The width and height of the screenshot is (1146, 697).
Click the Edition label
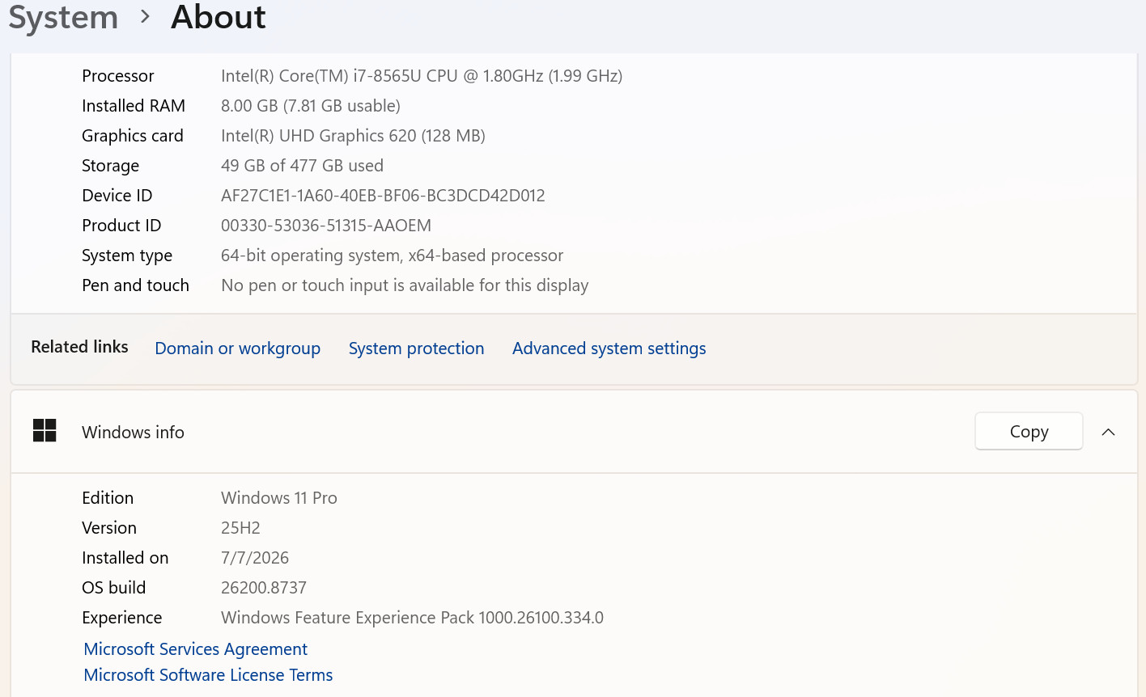pyautogui.click(x=108, y=498)
